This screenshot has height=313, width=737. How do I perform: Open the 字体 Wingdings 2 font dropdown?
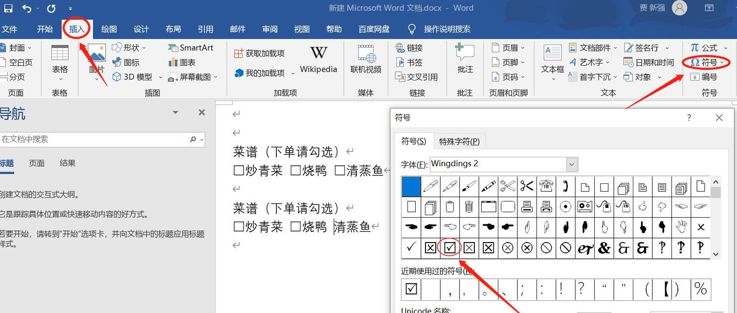tap(572, 164)
